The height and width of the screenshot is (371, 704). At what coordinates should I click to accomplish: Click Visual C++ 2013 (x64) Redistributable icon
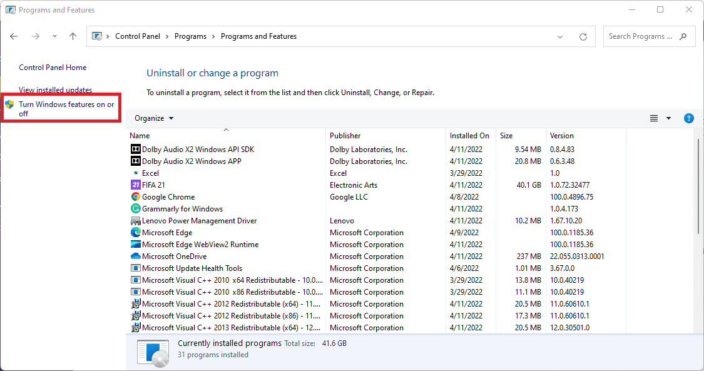pos(135,327)
